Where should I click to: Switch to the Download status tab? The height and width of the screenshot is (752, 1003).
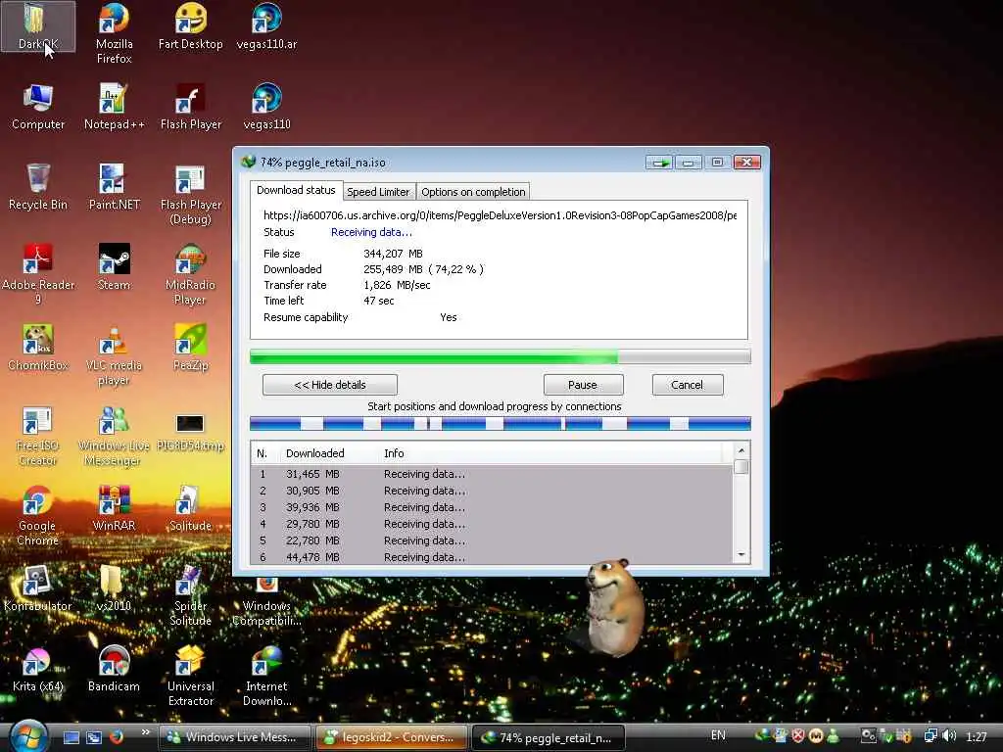click(296, 191)
